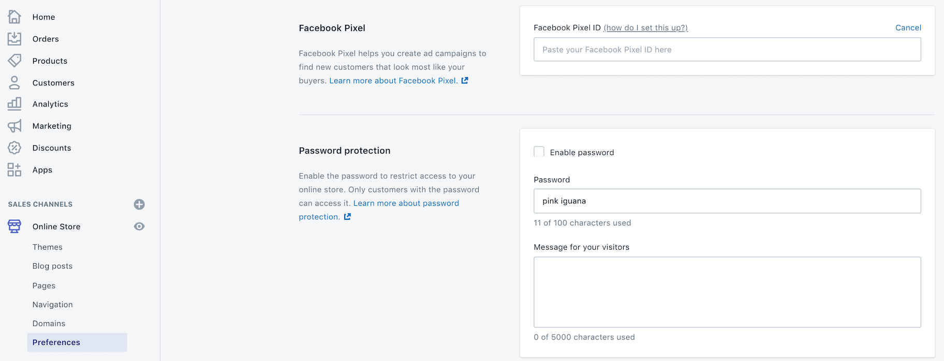Open the Online Store storefront icon

point(14,226)
